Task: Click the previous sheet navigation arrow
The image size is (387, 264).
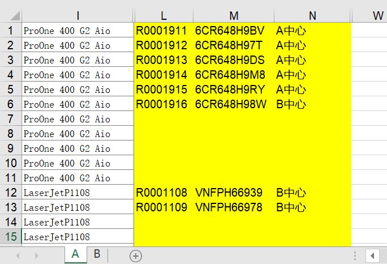Action: (18, 256)
